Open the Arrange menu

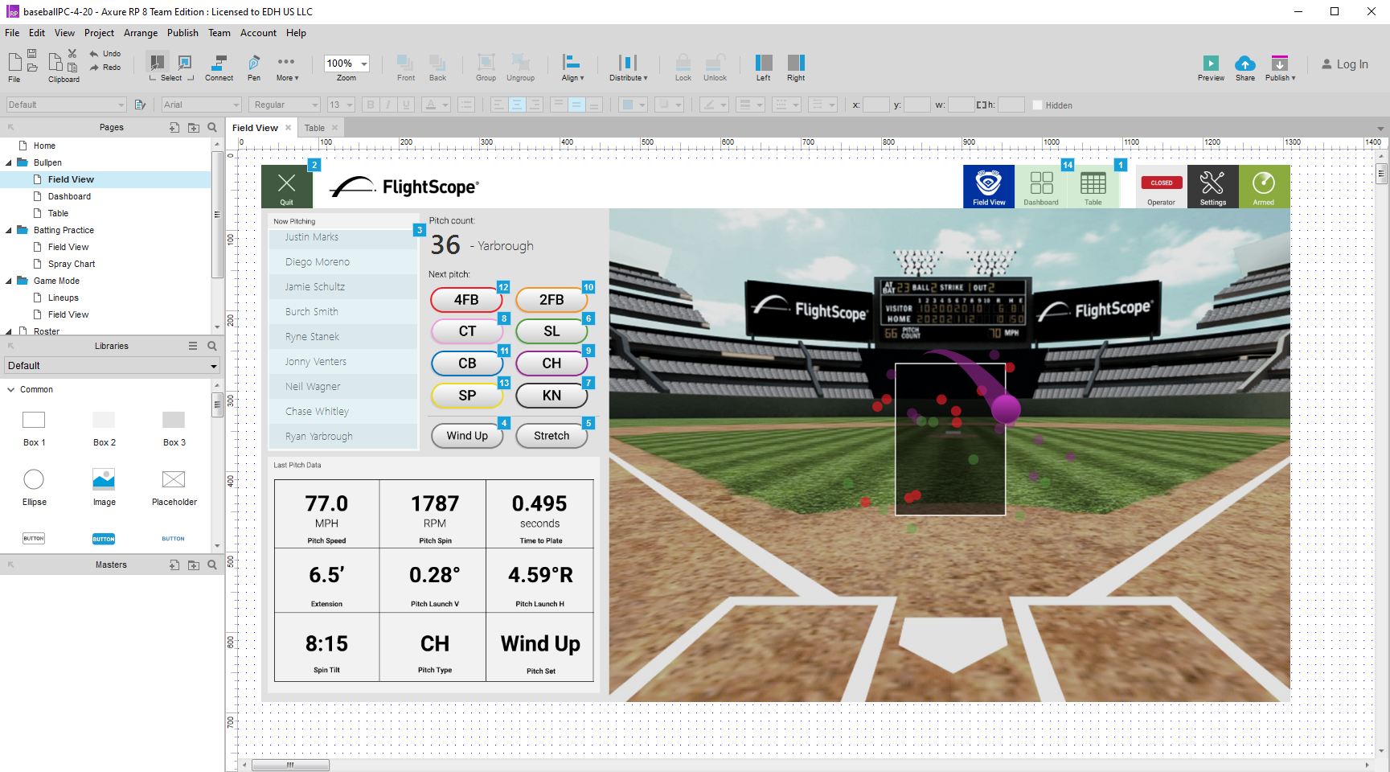click(x=141, y=33)
